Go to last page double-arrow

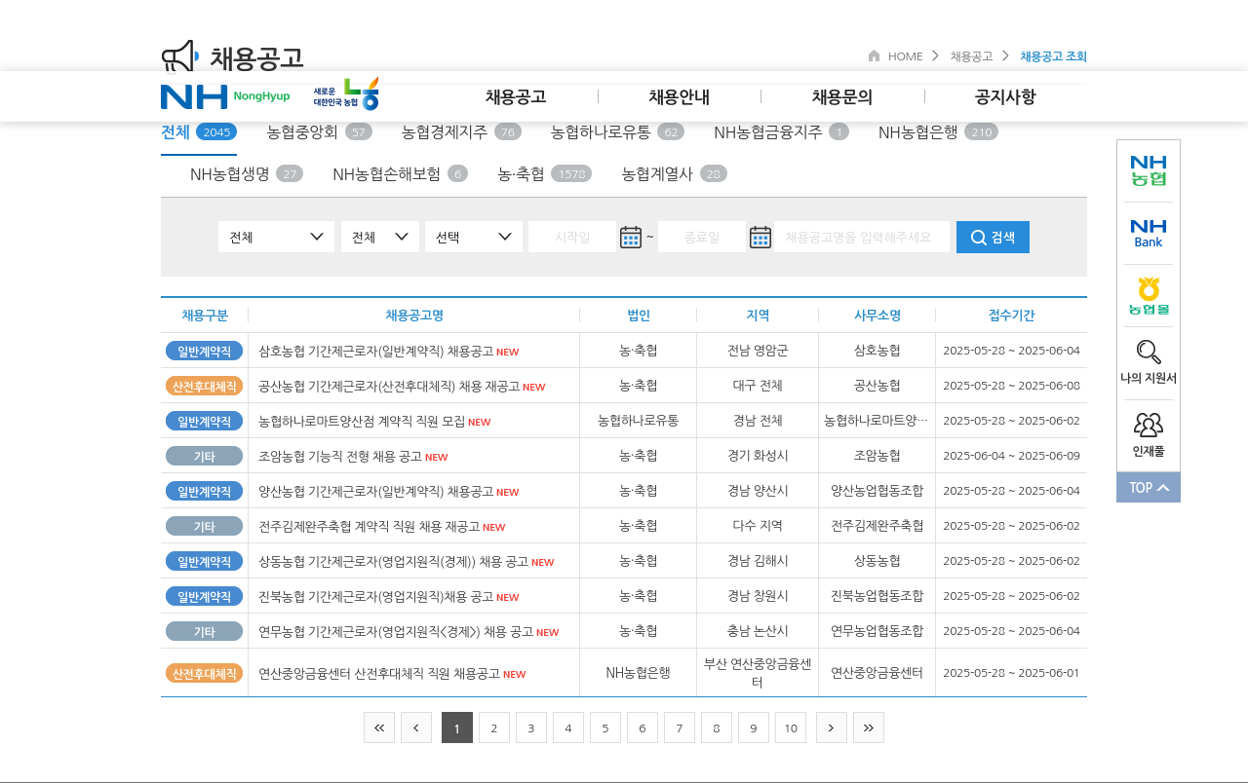tap(869, 727)
